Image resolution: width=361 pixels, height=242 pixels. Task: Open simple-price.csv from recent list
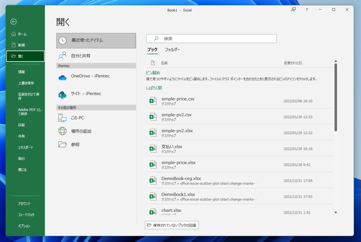tap(178, 99)
